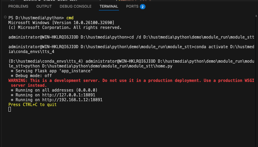Screen dimensions: 258x147
Task: Switch to the OUTPUT tab
Action: [44, 6]
